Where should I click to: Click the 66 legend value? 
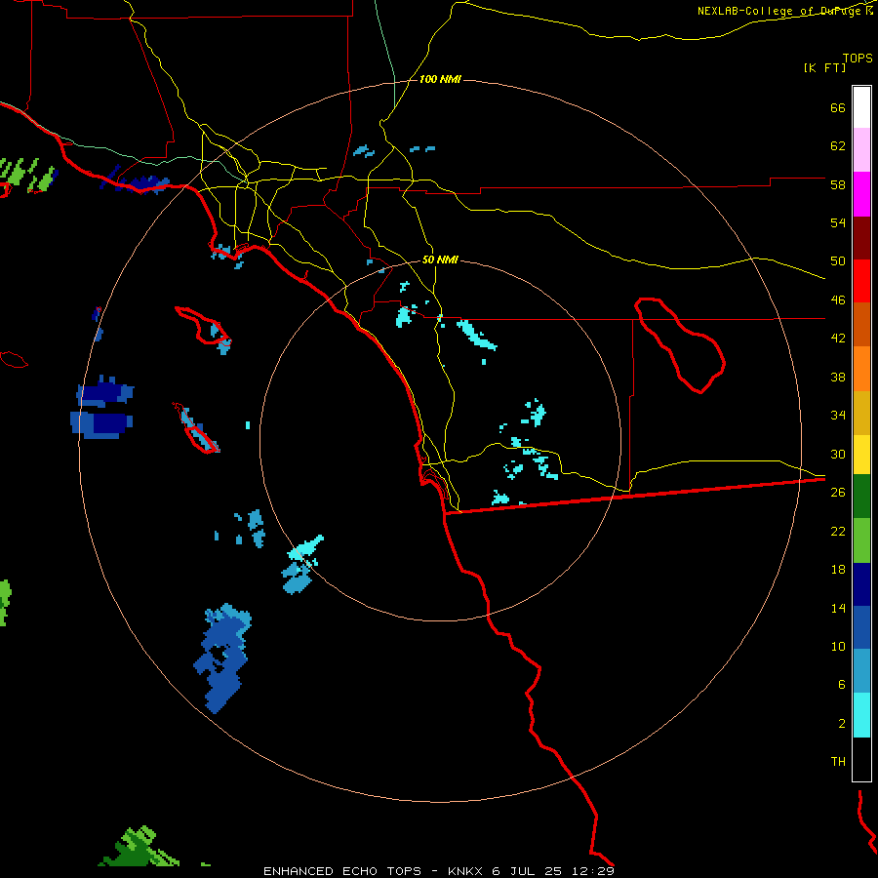tap(838, 107)
